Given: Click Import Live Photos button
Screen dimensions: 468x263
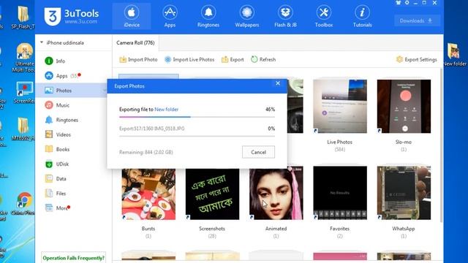Looking at the screenshot, I should click(189, 59).
